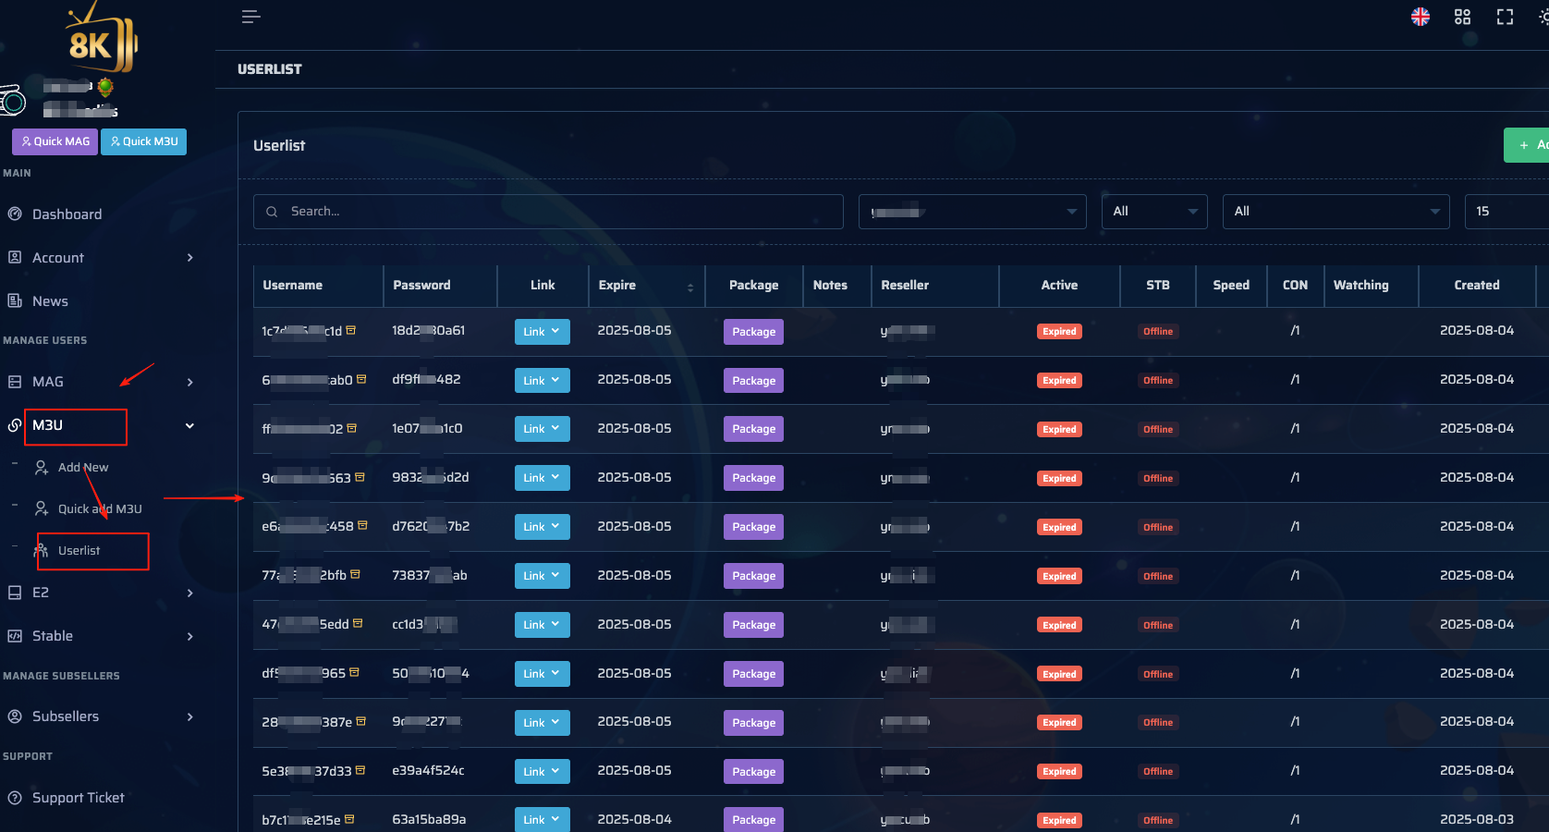Click Package button for username ending 458
Viewport: 1549px width, 832px height.
(x=753, y=527)
